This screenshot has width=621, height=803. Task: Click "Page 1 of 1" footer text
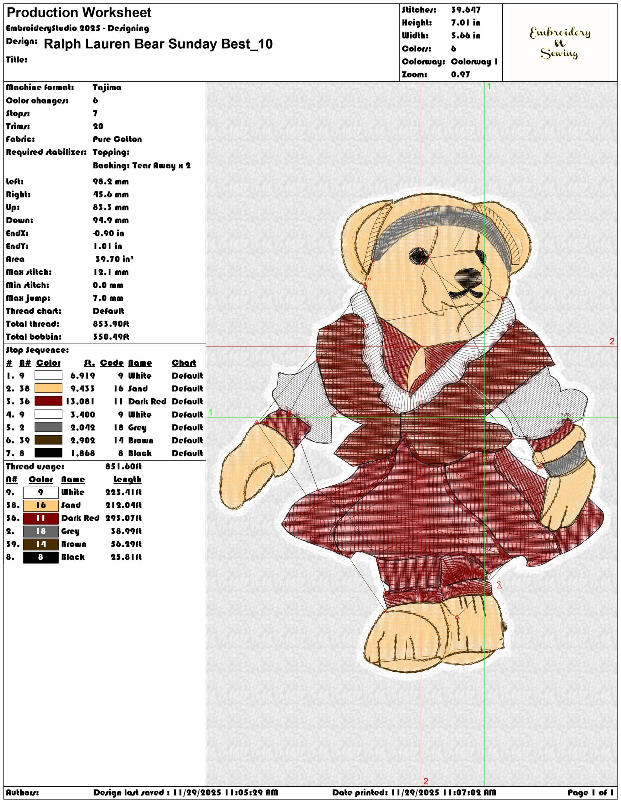tap(591, 792)
